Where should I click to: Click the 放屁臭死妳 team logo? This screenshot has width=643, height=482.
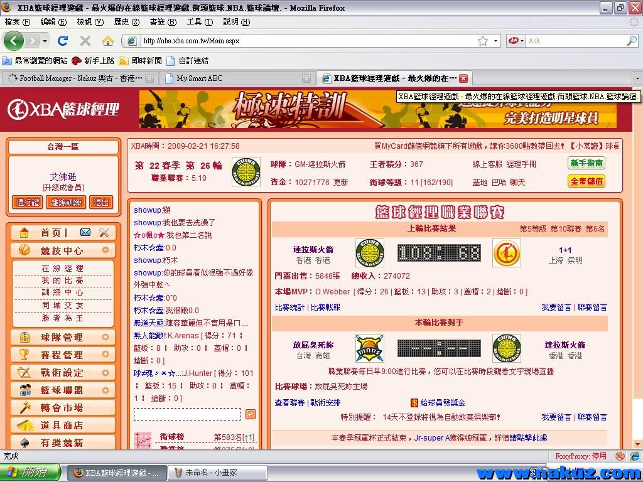click(x=369, y=348)
